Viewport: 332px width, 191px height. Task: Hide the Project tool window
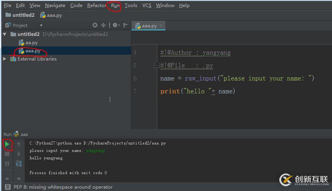(126, 25)
